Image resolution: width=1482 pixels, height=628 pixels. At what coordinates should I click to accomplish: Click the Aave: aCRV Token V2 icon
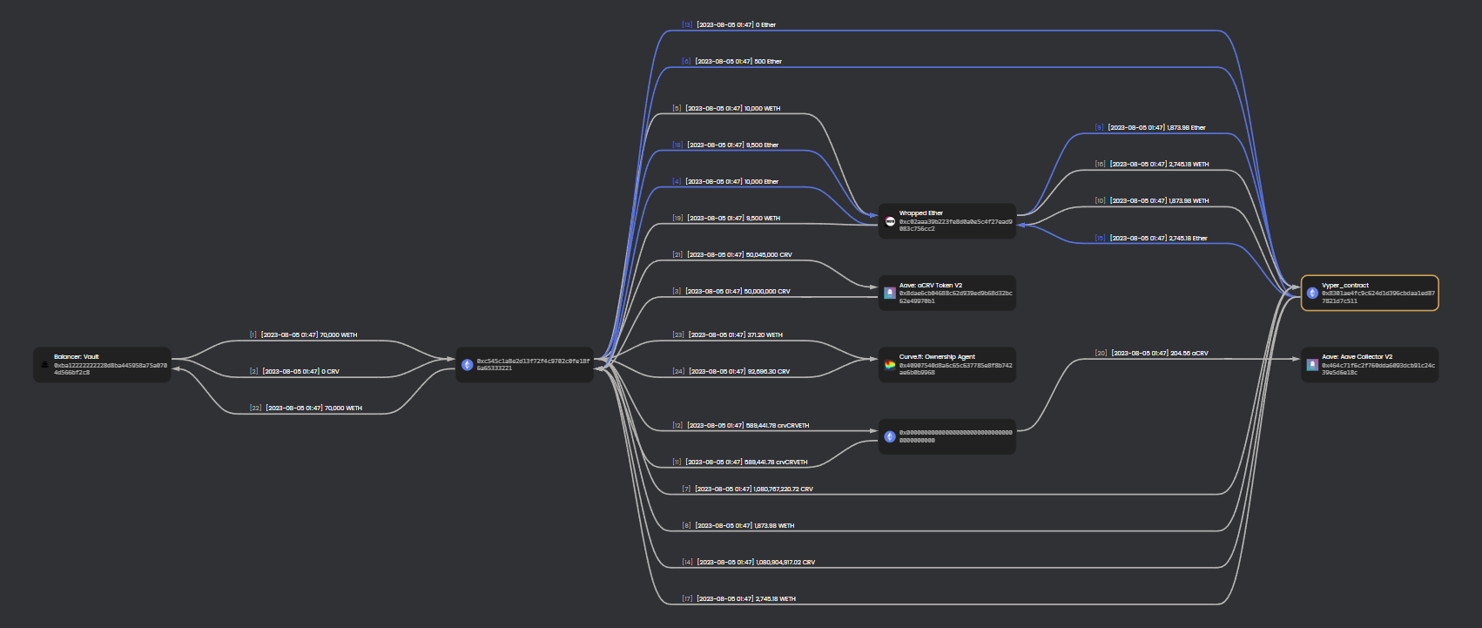pyautogui.click(x=890, y=294)
